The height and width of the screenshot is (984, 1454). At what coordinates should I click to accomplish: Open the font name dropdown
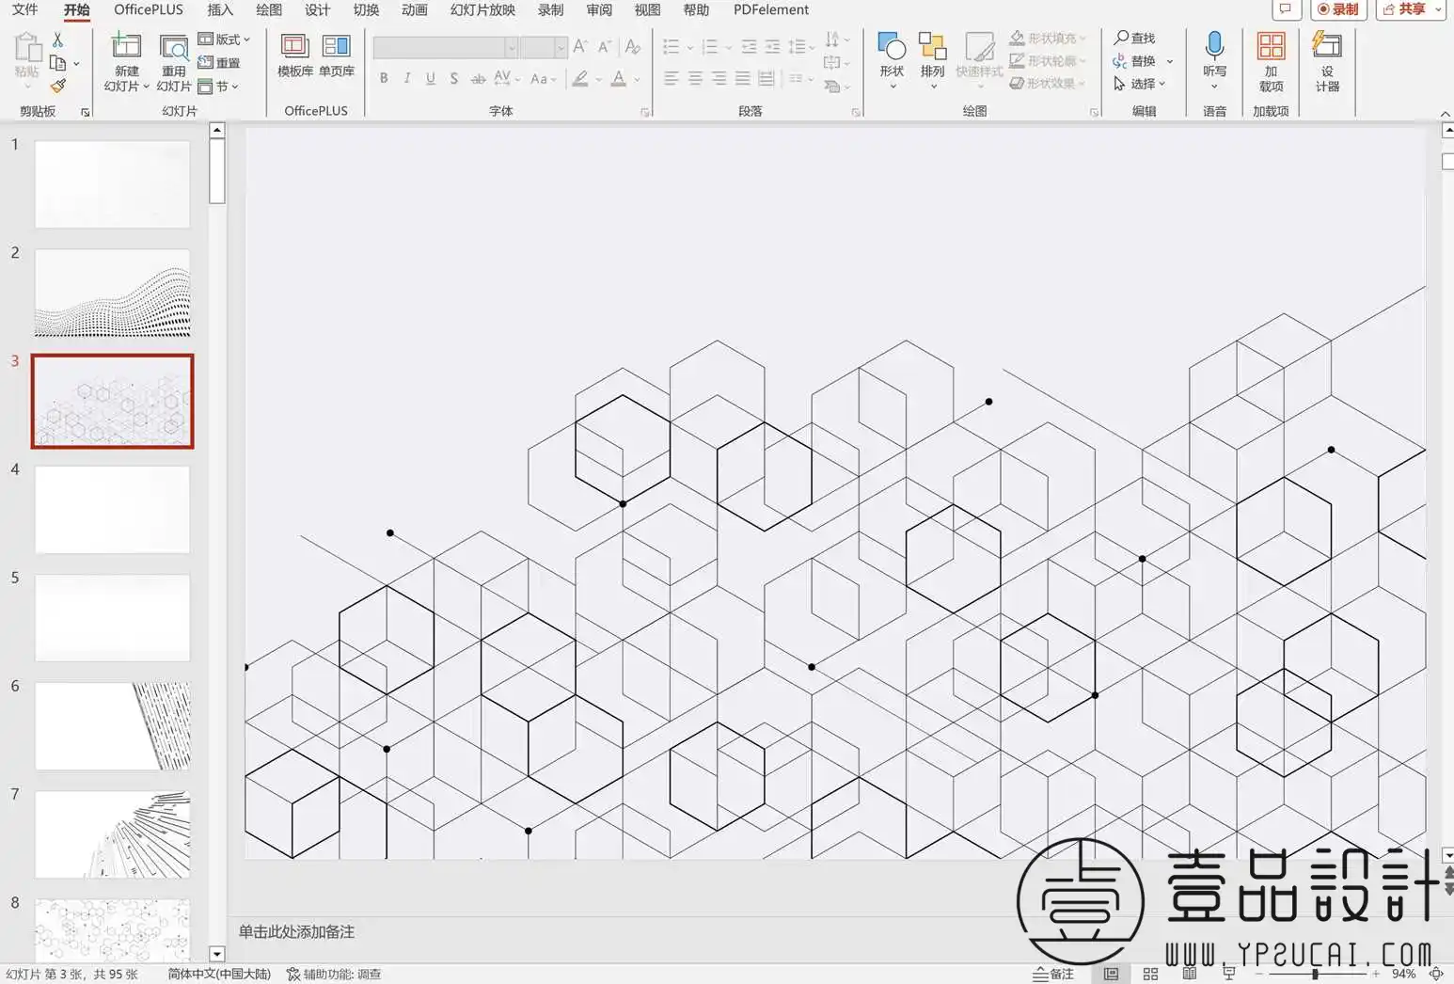click(512, 47)
